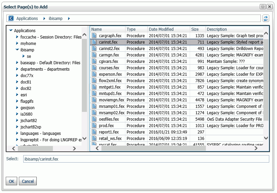Select the languages folder in the tree
Screen dimensions: 277x193
click(x=40, y=133)
